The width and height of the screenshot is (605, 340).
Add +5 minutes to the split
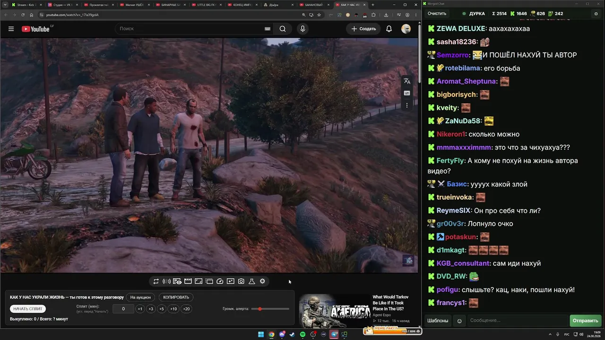coord(162,309)
